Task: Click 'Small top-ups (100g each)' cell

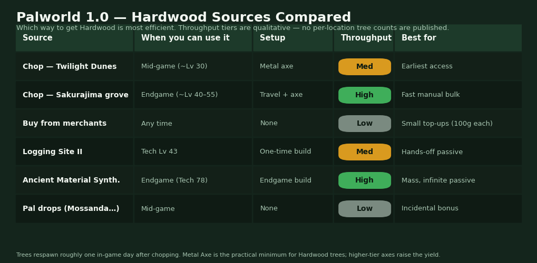Action: (x=458, y=124)
